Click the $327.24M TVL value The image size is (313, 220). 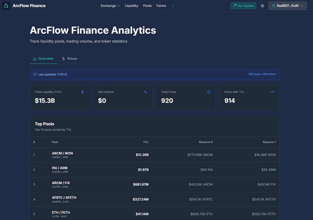click(x=141, y=199)
